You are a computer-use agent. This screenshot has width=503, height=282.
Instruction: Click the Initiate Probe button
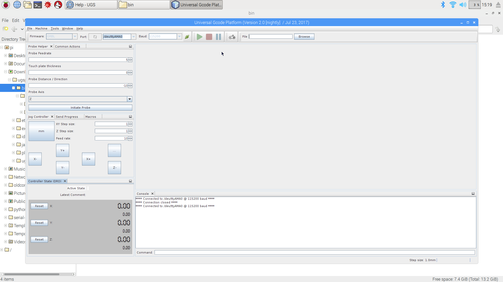tap(80, 108)
